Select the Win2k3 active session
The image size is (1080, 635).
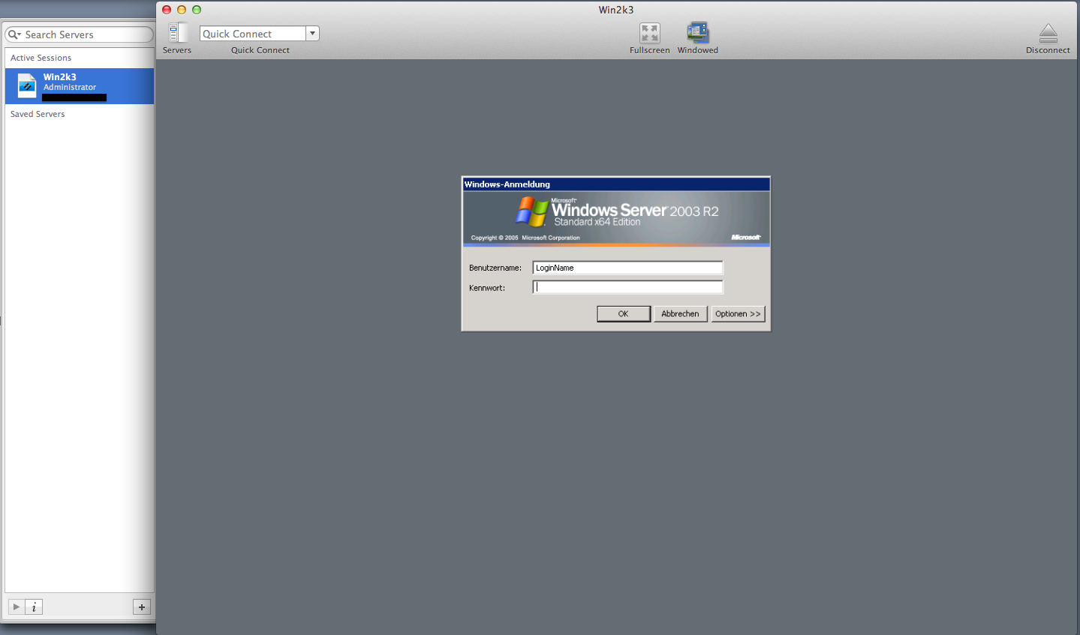80,86
